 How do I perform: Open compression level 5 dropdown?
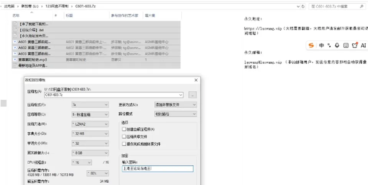click(x=90, y=114)
